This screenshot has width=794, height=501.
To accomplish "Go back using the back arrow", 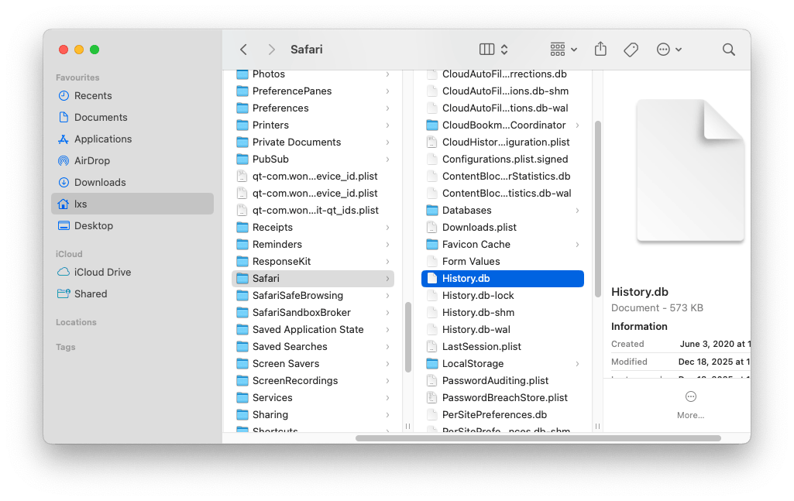I will pos(242,49).
